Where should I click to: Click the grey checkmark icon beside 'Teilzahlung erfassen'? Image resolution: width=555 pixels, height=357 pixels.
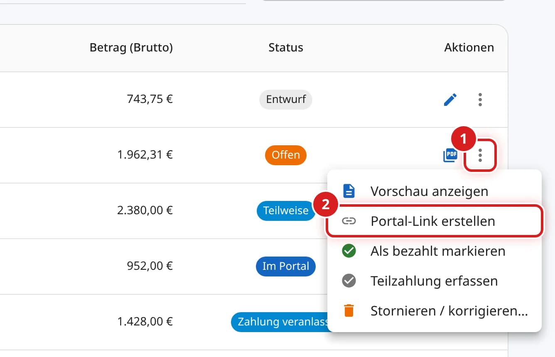tap(349, 281)
